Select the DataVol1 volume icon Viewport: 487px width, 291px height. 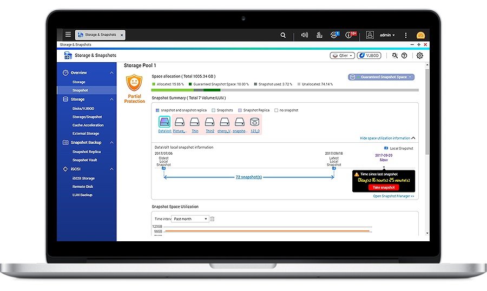tap(164, 122)
